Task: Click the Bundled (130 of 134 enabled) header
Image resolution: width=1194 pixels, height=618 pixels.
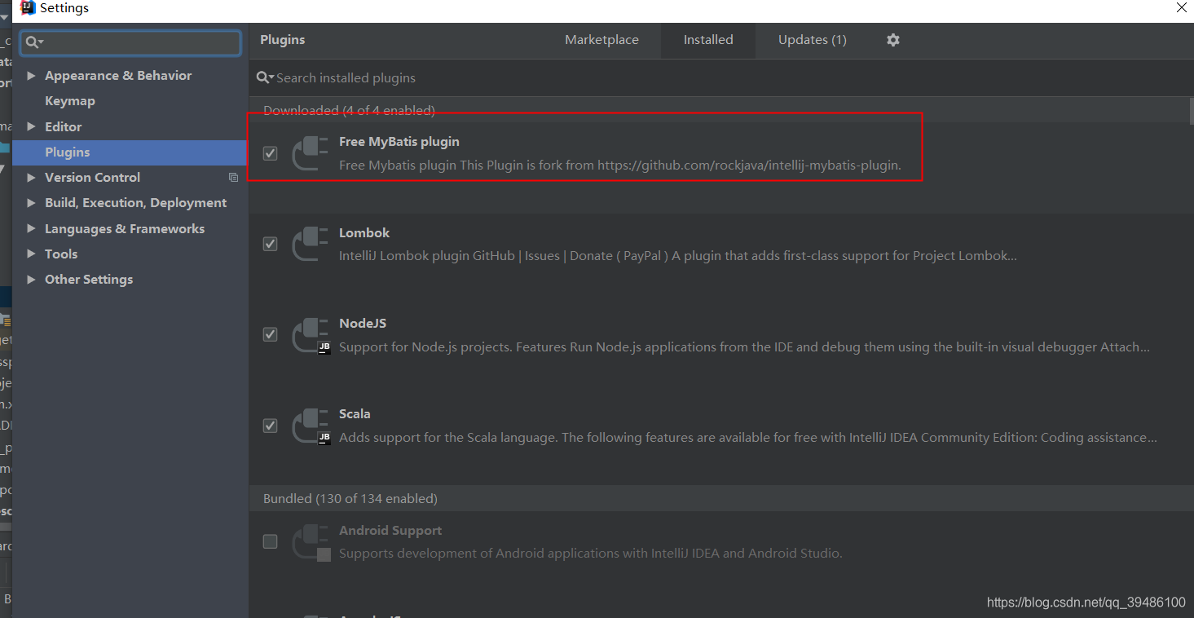Action: coord(350,498)
